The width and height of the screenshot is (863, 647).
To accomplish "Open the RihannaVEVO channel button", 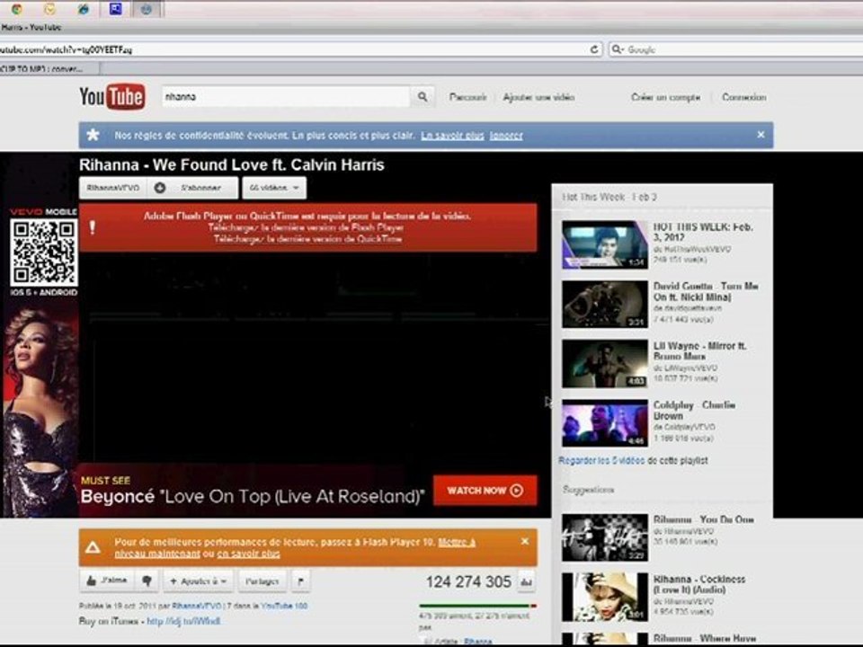I will [x=113, y=188].
